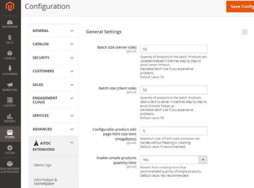
Task: Open Information & Marketplace link
Action: point(45,182)
